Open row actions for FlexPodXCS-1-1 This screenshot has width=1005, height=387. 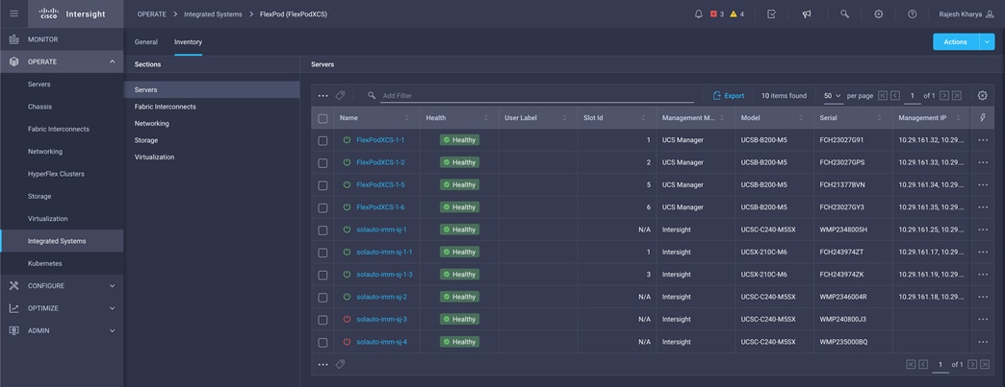point(983,140)
